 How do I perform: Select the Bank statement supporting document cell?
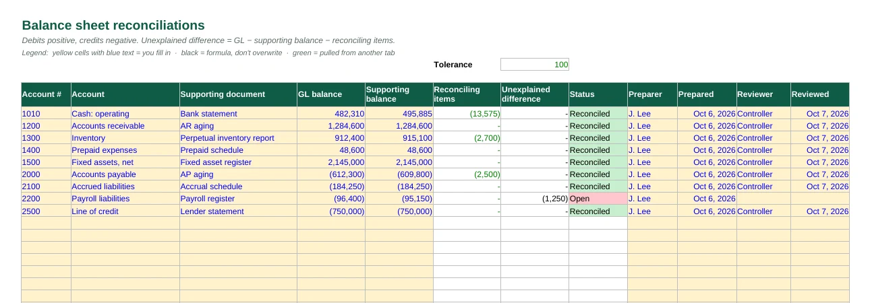point(238,114)
